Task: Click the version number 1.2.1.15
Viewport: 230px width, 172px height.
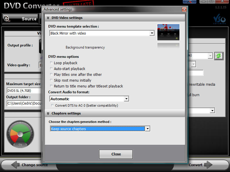Action: (x=221, y=7)
